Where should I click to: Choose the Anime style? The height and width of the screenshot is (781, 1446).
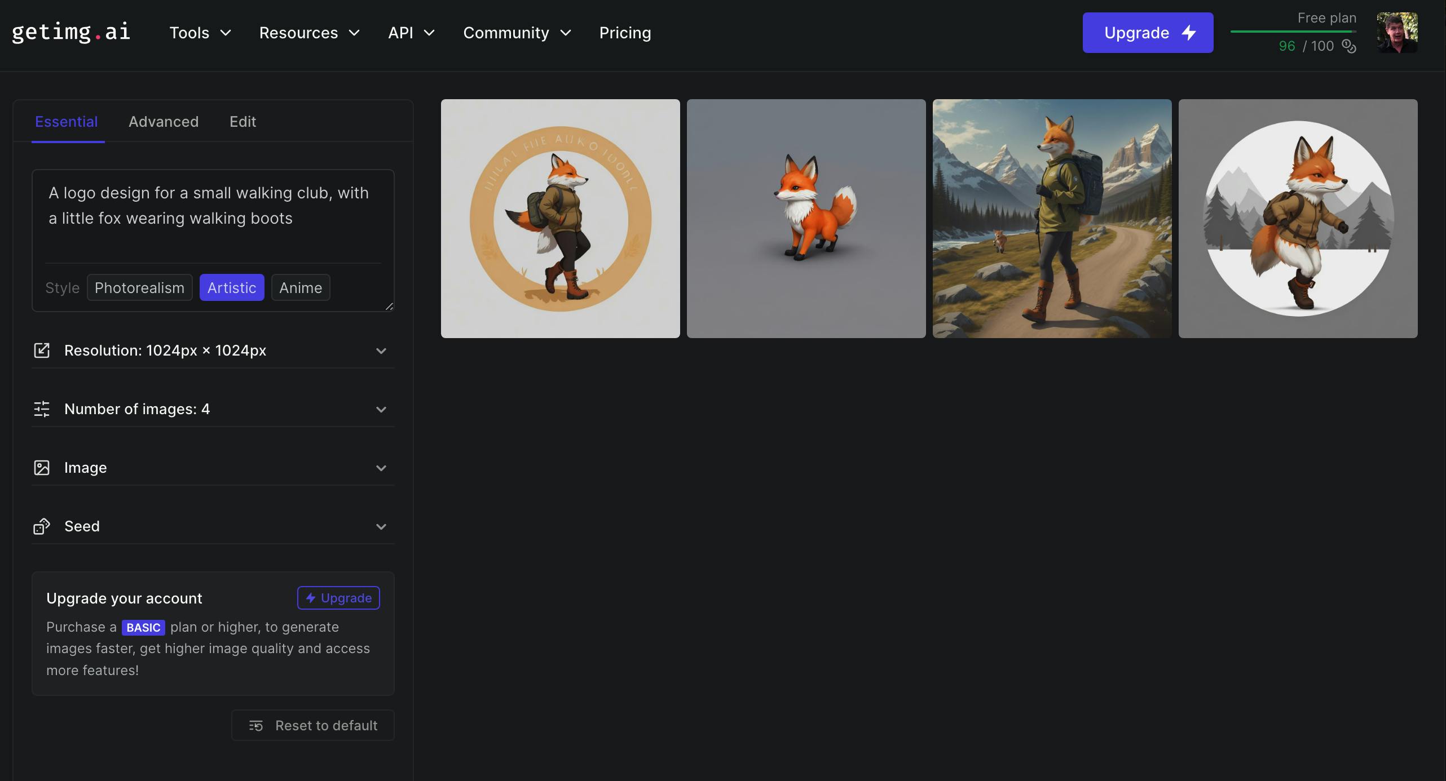[301, 288]
